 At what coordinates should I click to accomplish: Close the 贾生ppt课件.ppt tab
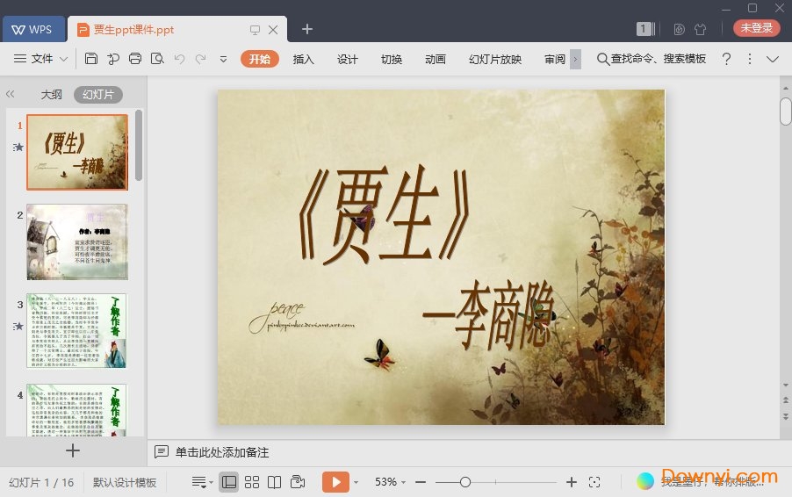pos(273,30)
